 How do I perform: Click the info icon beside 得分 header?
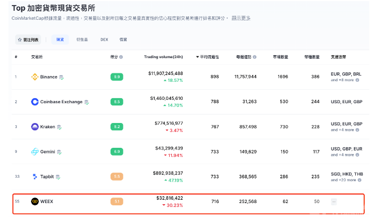point(121,57)
